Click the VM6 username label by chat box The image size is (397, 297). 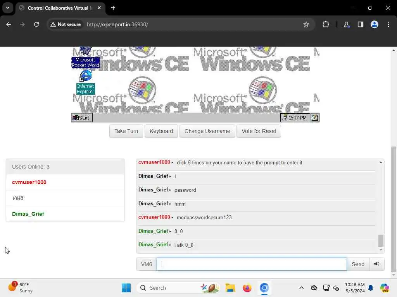[146, 264]
